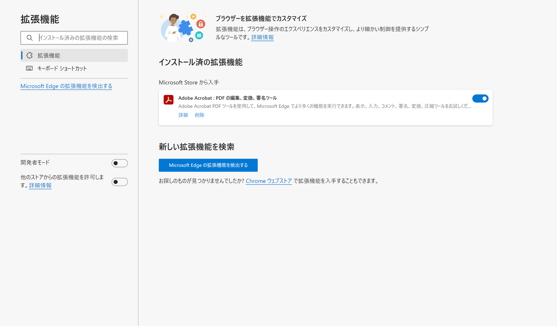
Task: Click the keyboard shortcuts icon
Action: (x=30, y=68)
